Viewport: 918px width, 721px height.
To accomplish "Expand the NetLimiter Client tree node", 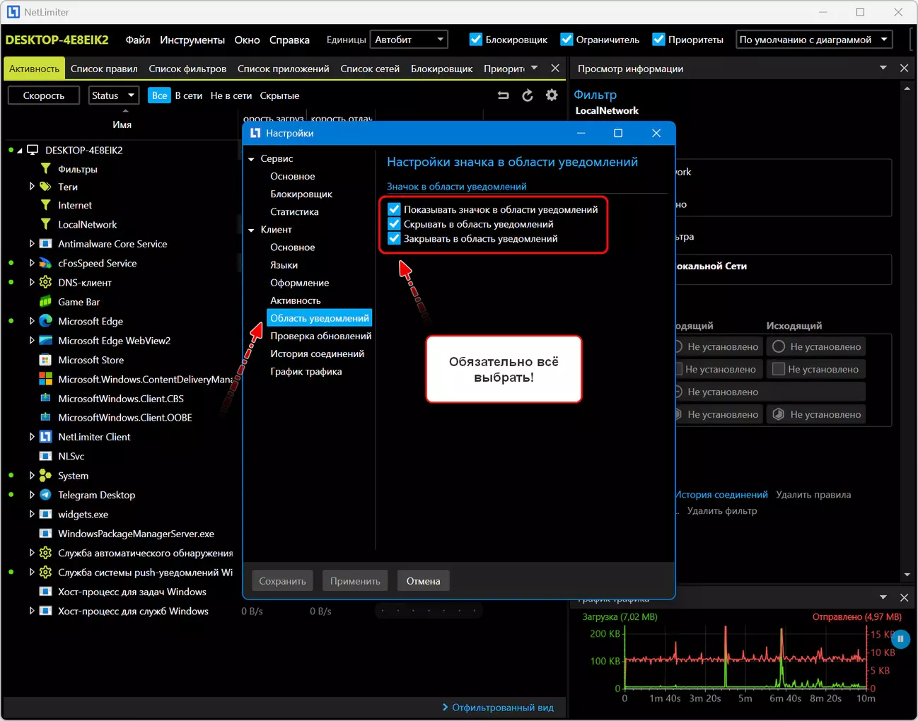I will [x=32, y=437].
